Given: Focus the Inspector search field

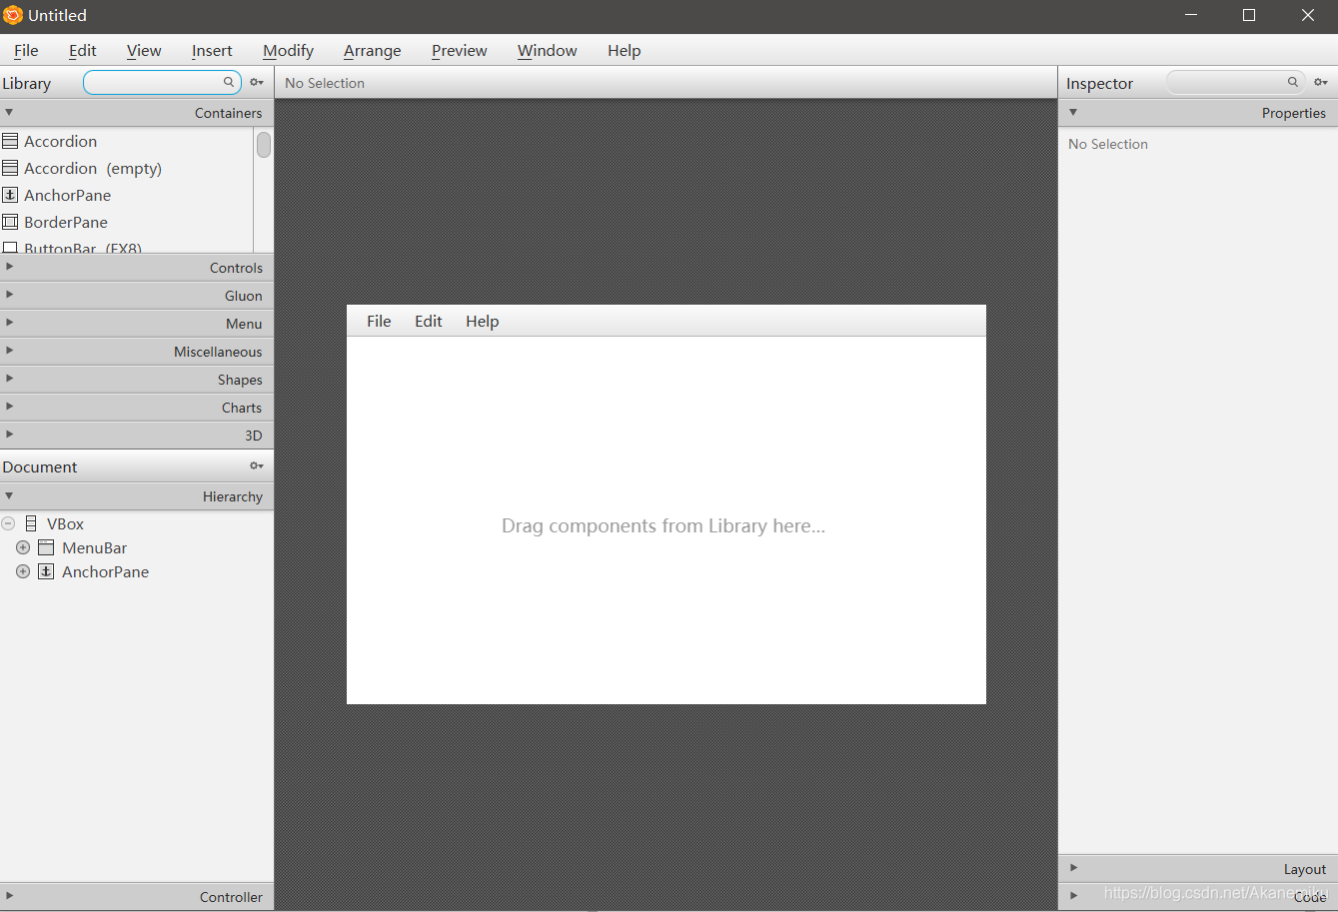Looking at the screenshot, I should tap(1236, 82).
